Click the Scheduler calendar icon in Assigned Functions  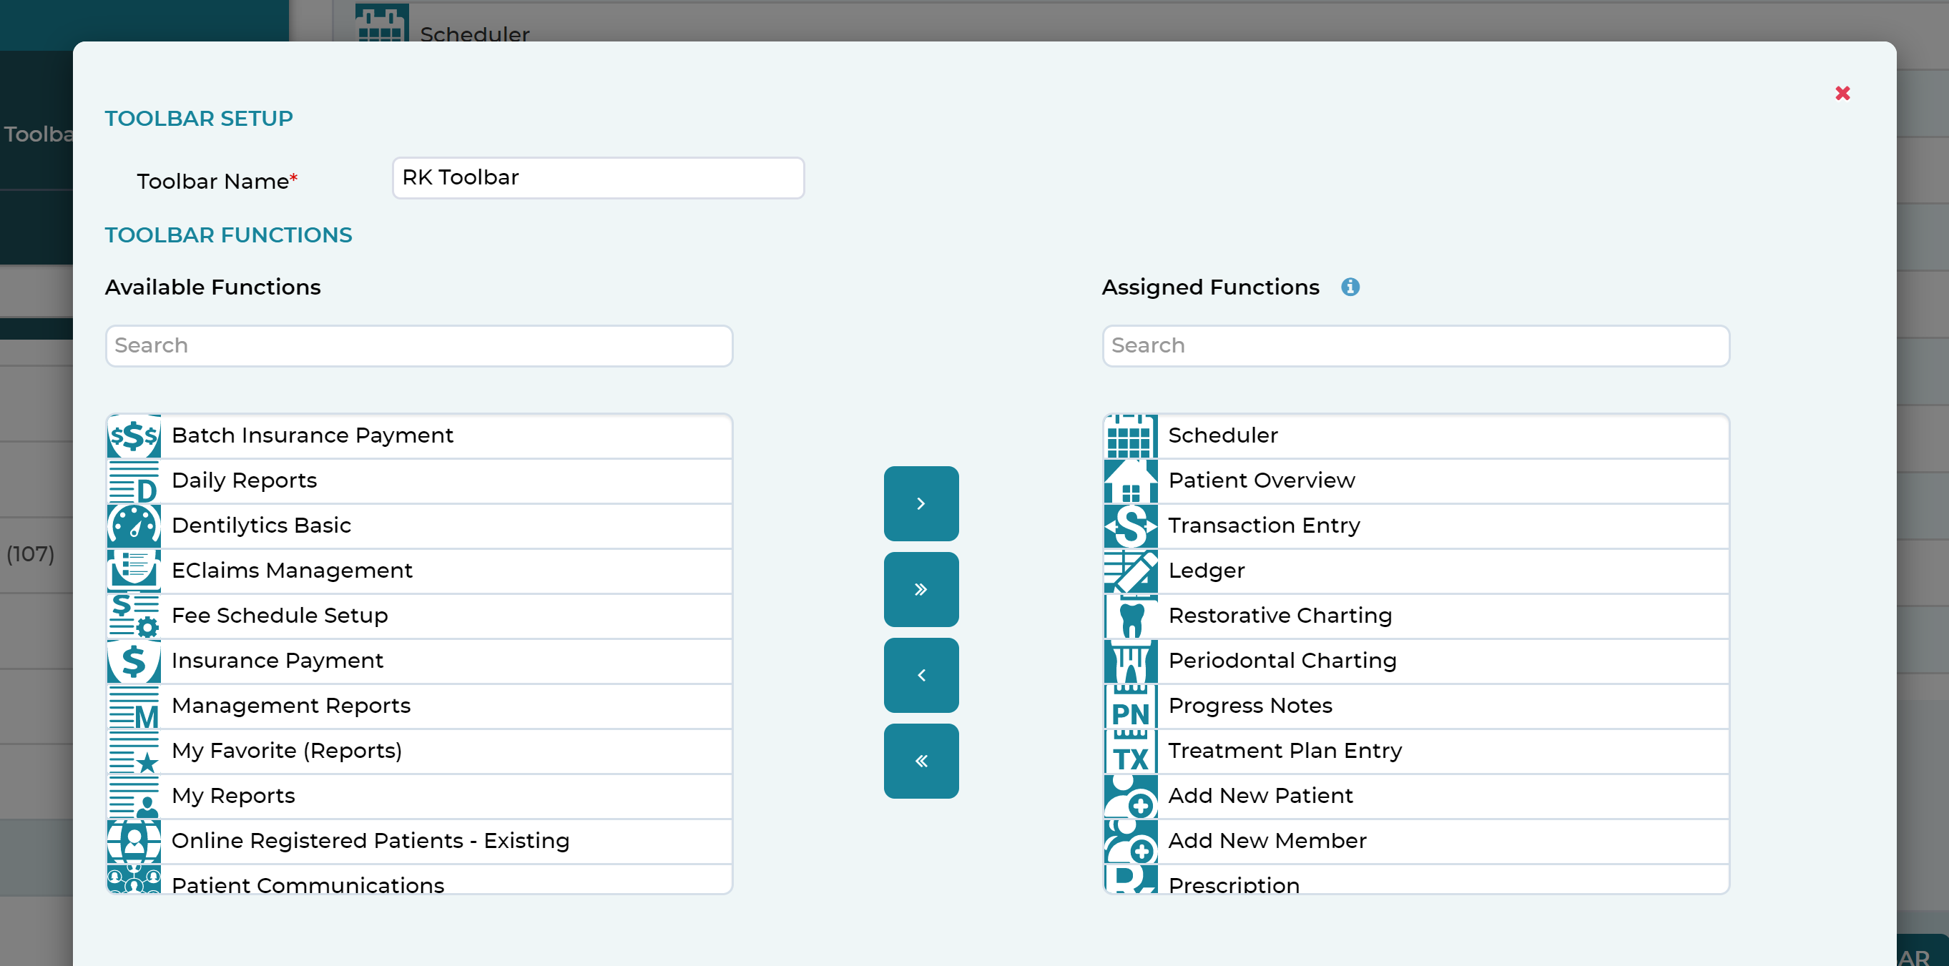click(1130, 435)
